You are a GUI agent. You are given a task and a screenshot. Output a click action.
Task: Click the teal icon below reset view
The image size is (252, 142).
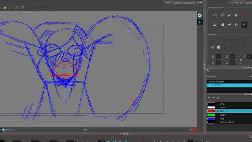click(x=200, y=22)
